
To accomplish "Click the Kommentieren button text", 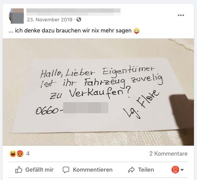I will (x=93, y=170).
